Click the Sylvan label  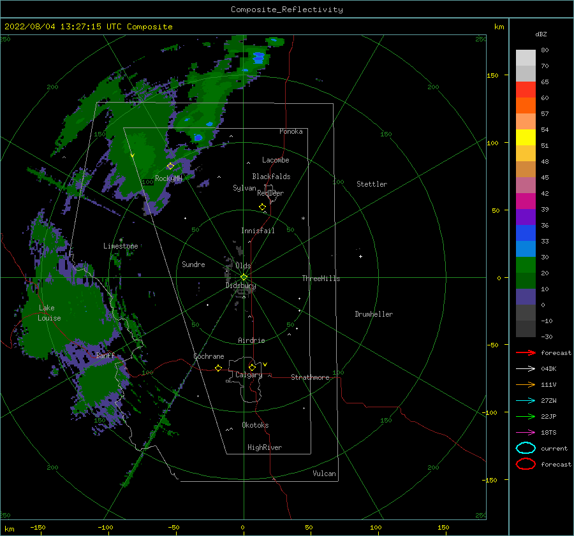[244, 188]
